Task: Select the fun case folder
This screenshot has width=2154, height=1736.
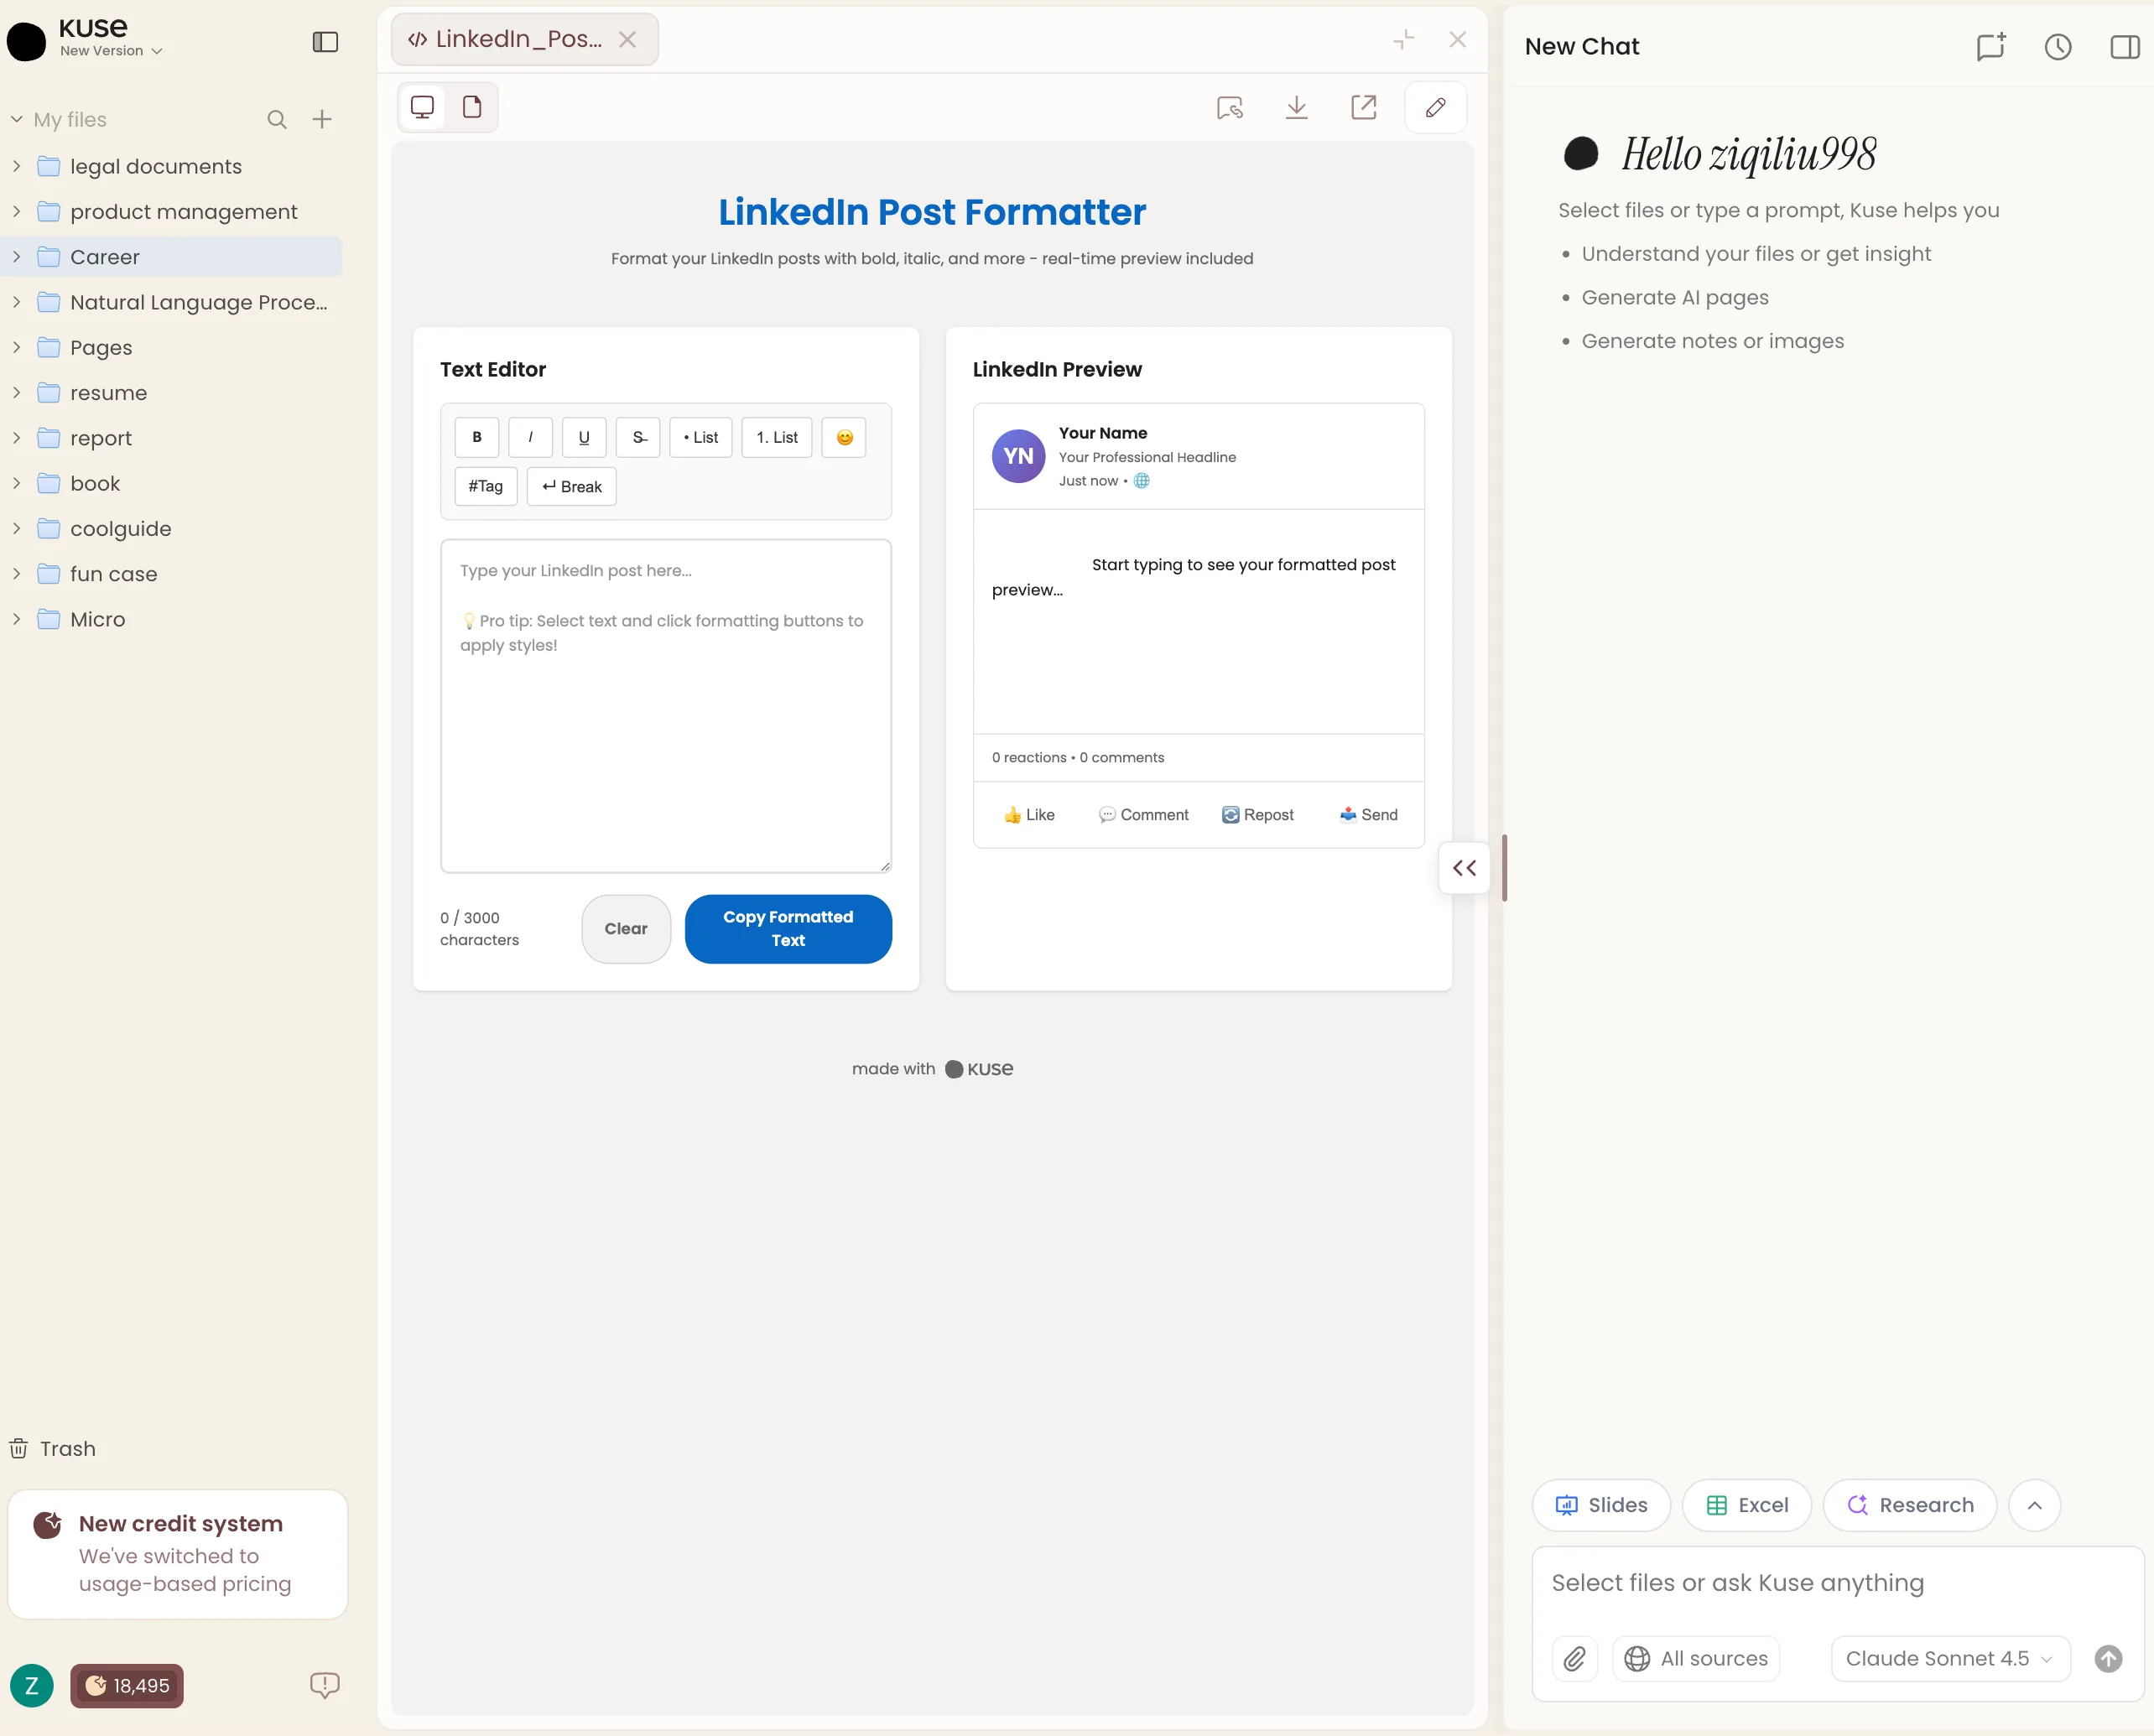Action: [x=172, y=574]
